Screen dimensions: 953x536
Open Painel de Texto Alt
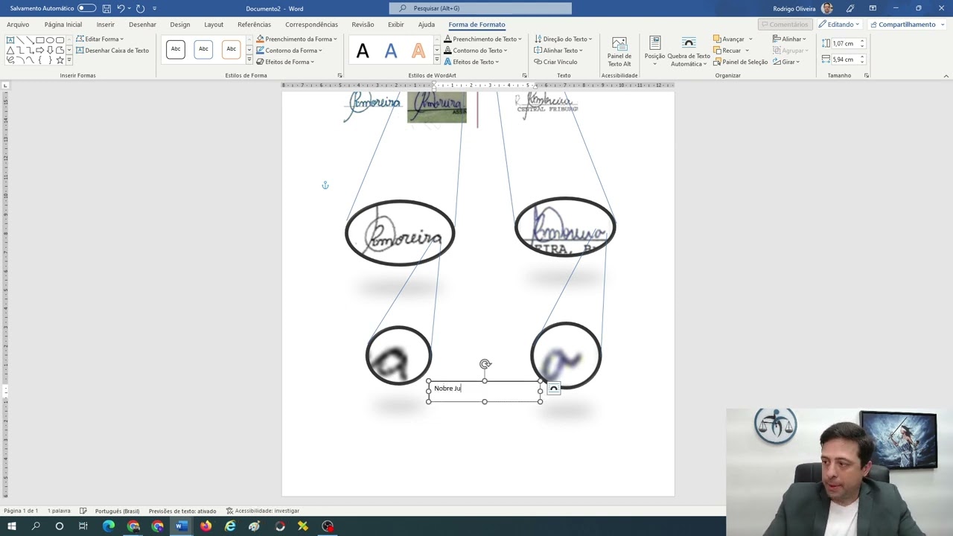(x=619, y=51)
